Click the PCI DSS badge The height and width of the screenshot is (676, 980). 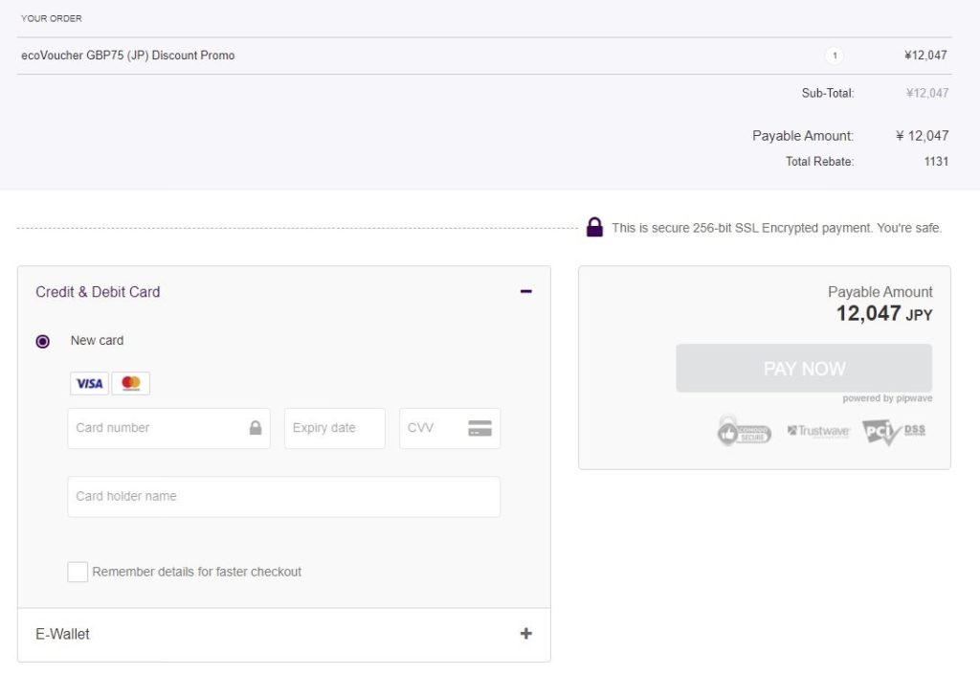click(x=893, y=432)
